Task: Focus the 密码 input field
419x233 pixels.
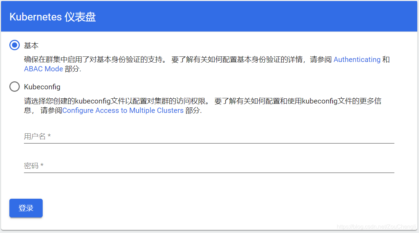Action: point(209,166)
